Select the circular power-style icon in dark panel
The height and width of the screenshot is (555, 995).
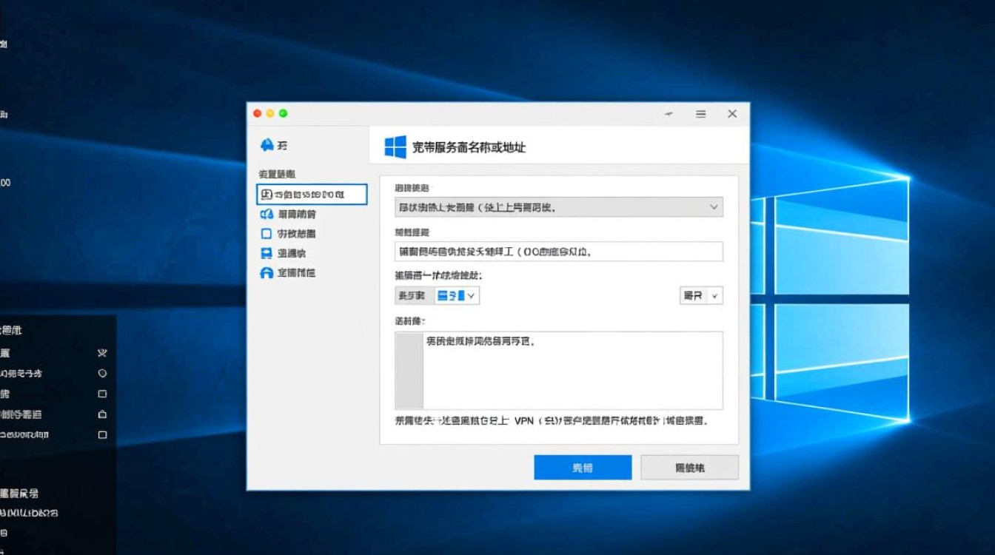pyautogui.click(x=102, y=373)
